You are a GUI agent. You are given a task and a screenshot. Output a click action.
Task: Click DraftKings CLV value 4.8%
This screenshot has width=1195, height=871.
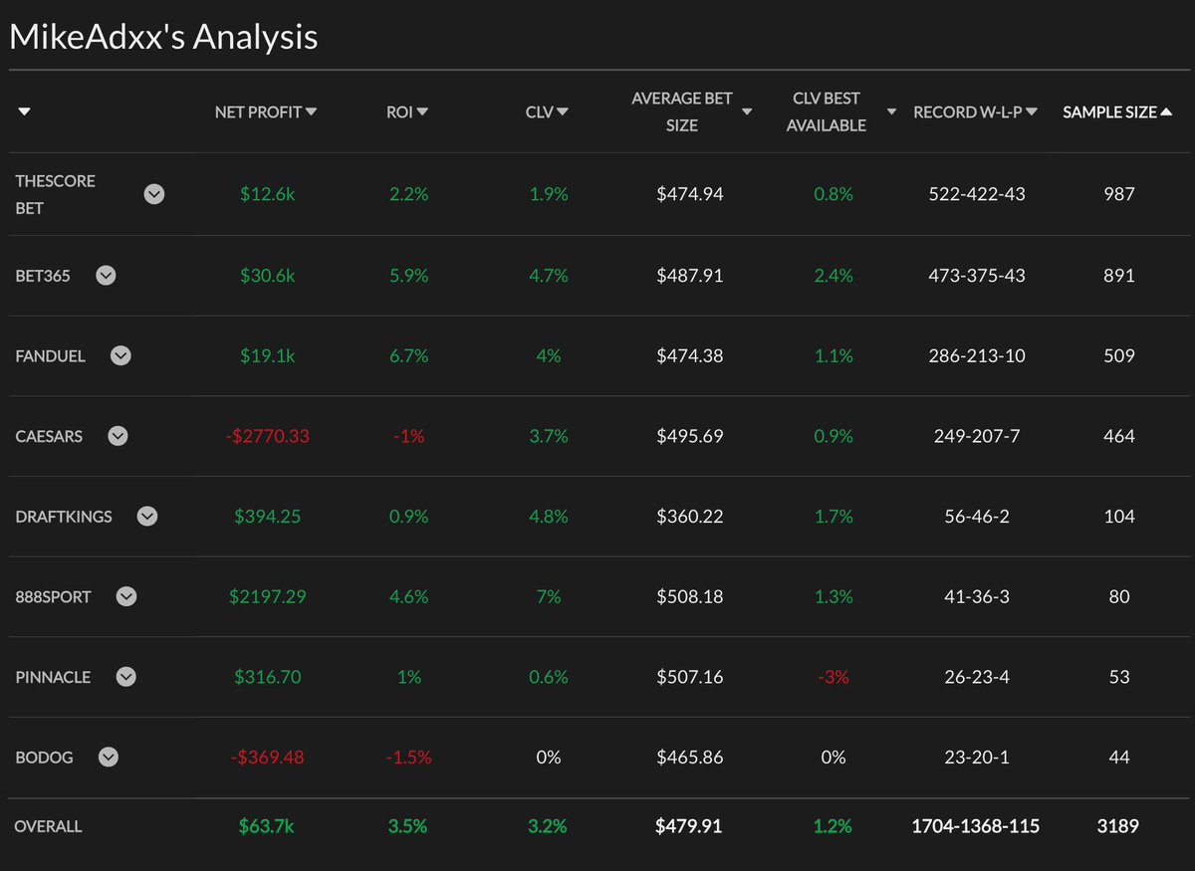(x=548, y=517)
